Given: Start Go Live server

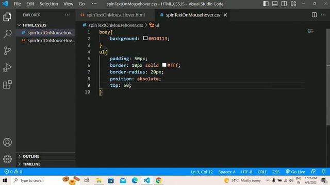Looking at the screenshot, I should (295, 172).
